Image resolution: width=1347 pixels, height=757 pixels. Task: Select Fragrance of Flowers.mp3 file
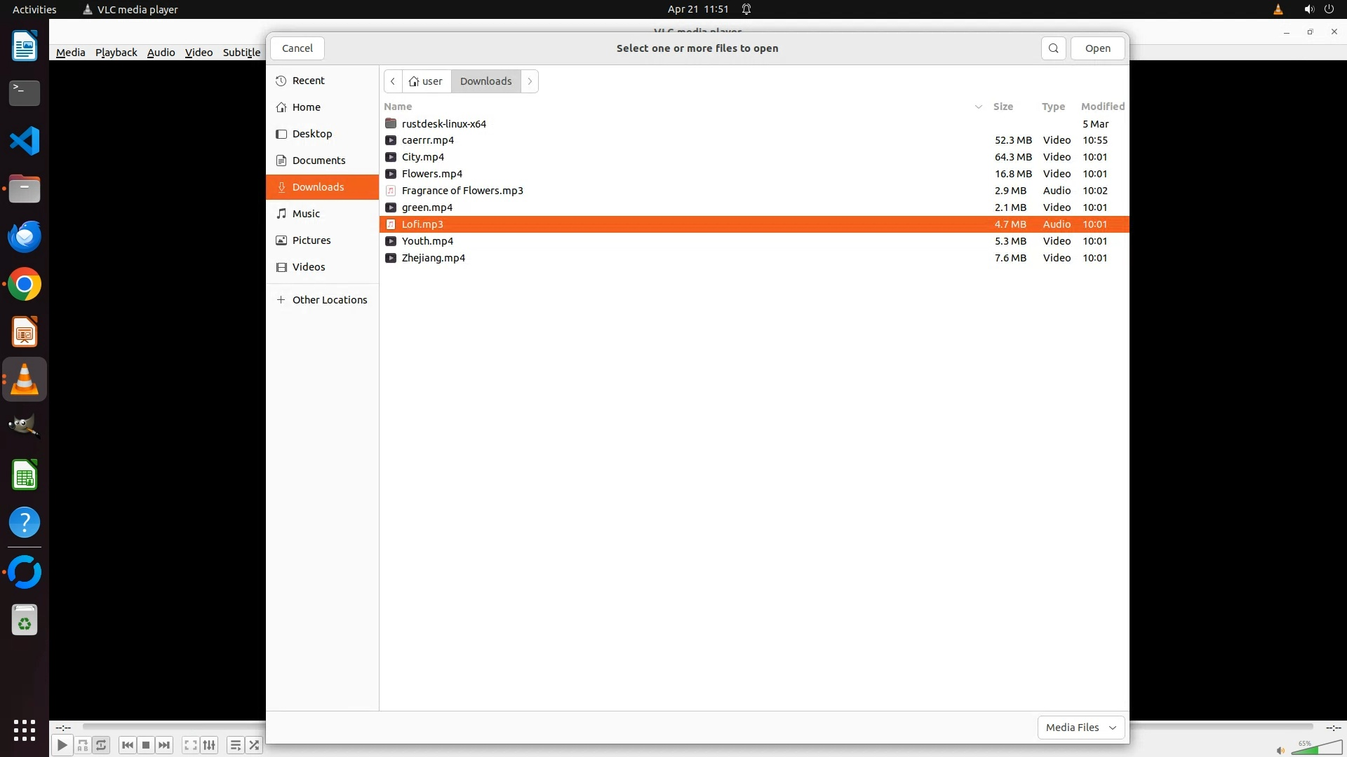[x=462, y=191]
